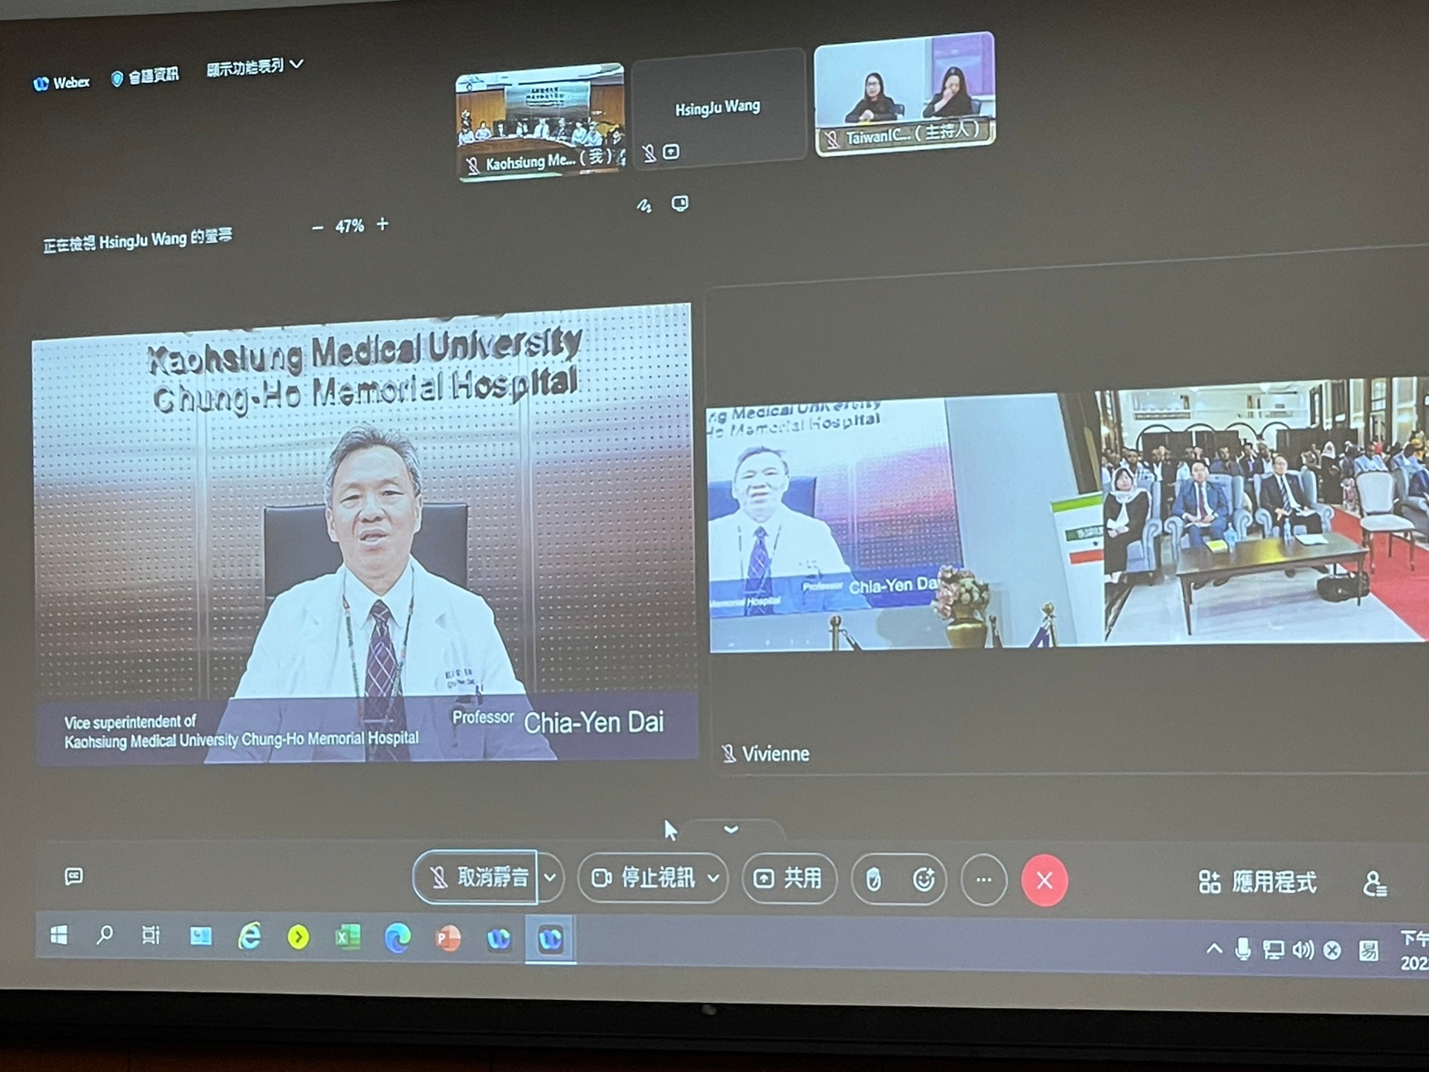Zoom in shared content with plus
Viewport: 1429px width, 1072px height.
point(383,224)
